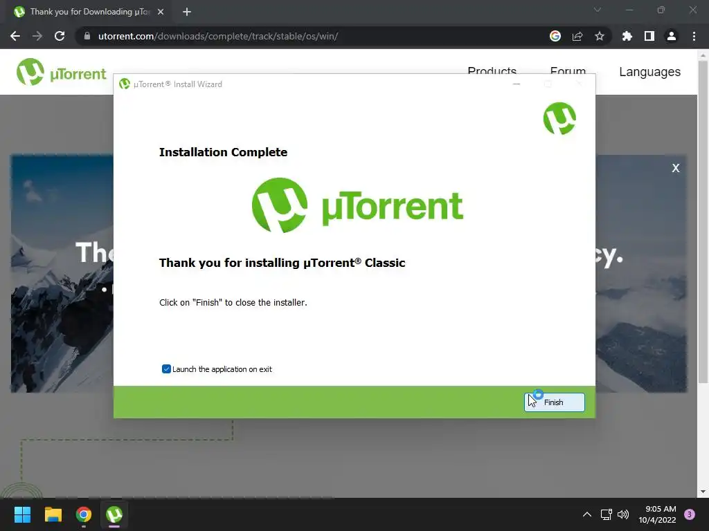Open a new Chrome tab
Screen dimensions: 709x531
pyautogui.click(x=187, y=12)
